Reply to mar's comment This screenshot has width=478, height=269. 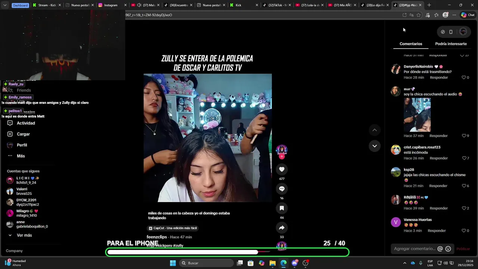(438, 136)
